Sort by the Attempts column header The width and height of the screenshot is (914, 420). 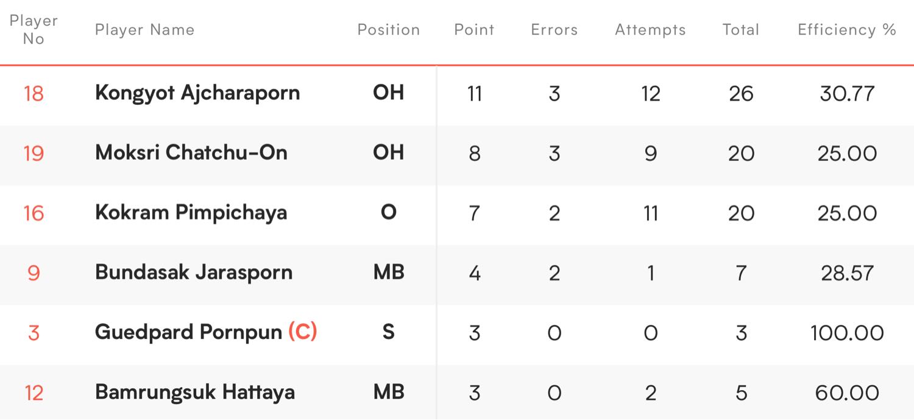coord(650,30)
